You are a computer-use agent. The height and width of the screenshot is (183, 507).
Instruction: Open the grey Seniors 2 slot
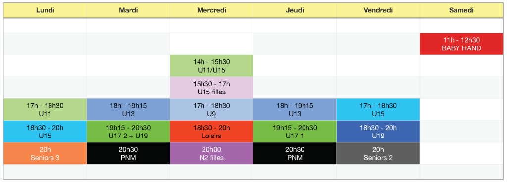(378, 153)
